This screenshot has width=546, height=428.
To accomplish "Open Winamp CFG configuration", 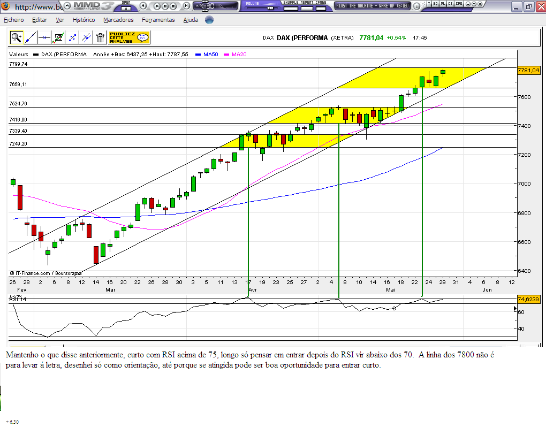I will pyautogui.click(x=459, y=4).
